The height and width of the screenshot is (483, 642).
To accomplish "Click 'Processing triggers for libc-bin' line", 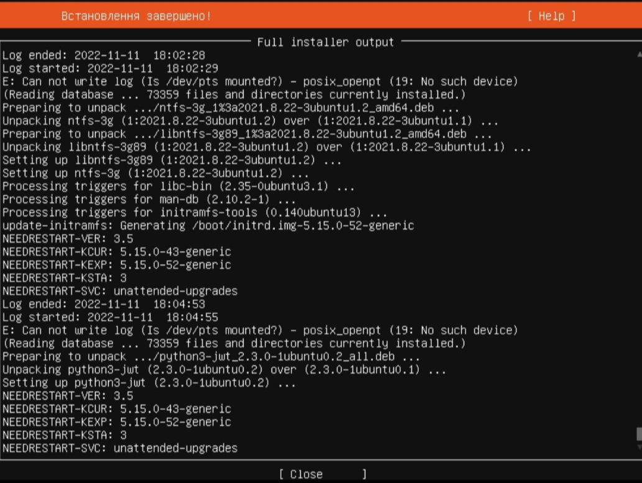I will (x=178, y=186).
